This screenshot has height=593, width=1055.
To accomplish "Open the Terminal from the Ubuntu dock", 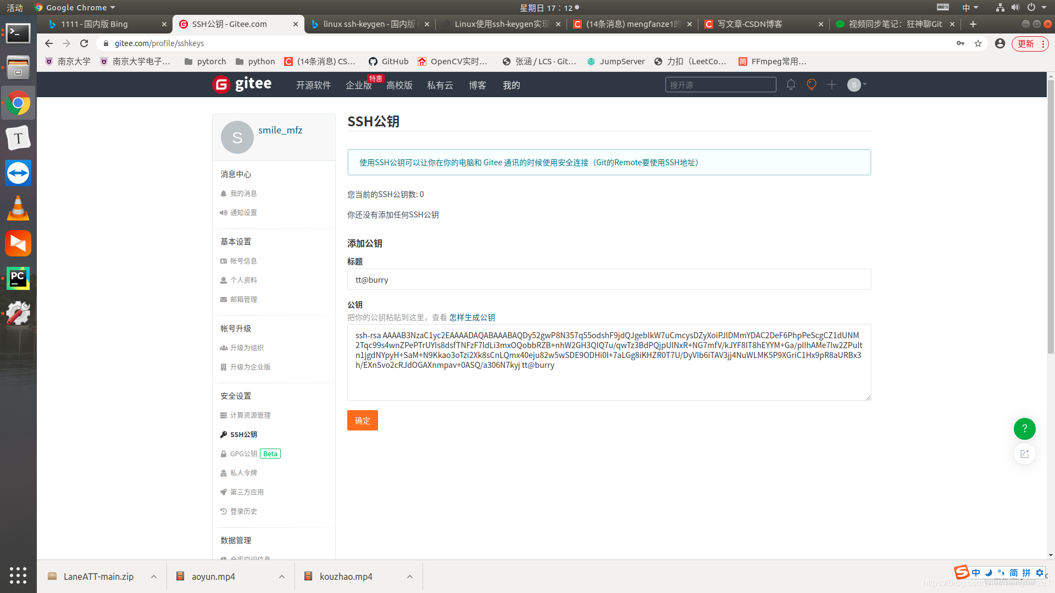I will [18, 33].
